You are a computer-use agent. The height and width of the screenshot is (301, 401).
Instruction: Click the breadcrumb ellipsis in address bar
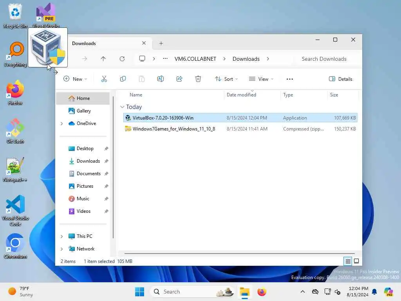[165, 59]
